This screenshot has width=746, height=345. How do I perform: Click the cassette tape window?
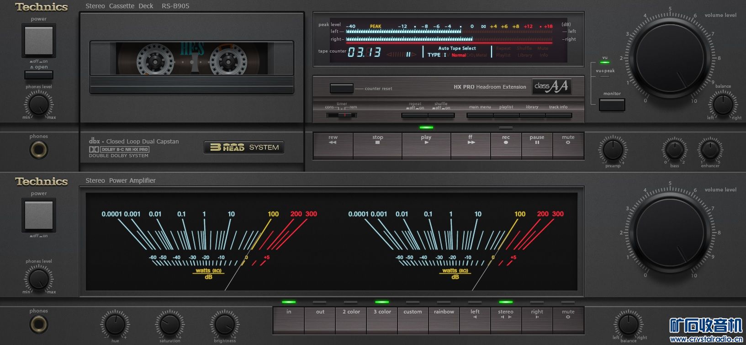pos(191,59)
